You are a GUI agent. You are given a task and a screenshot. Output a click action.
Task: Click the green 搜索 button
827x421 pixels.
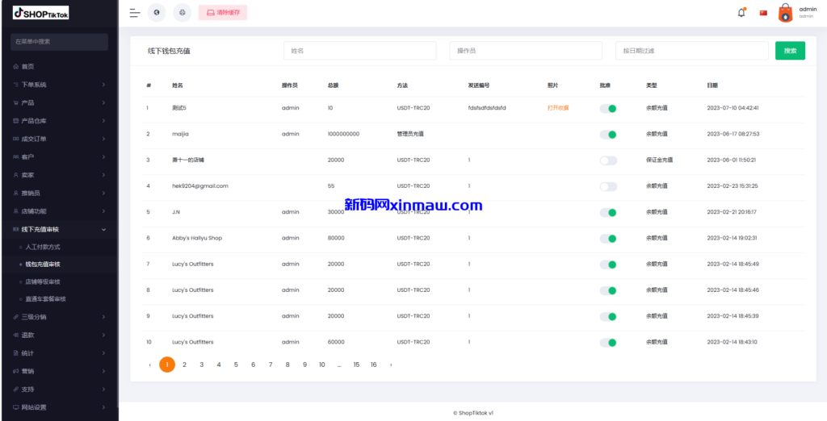point(790,51)
